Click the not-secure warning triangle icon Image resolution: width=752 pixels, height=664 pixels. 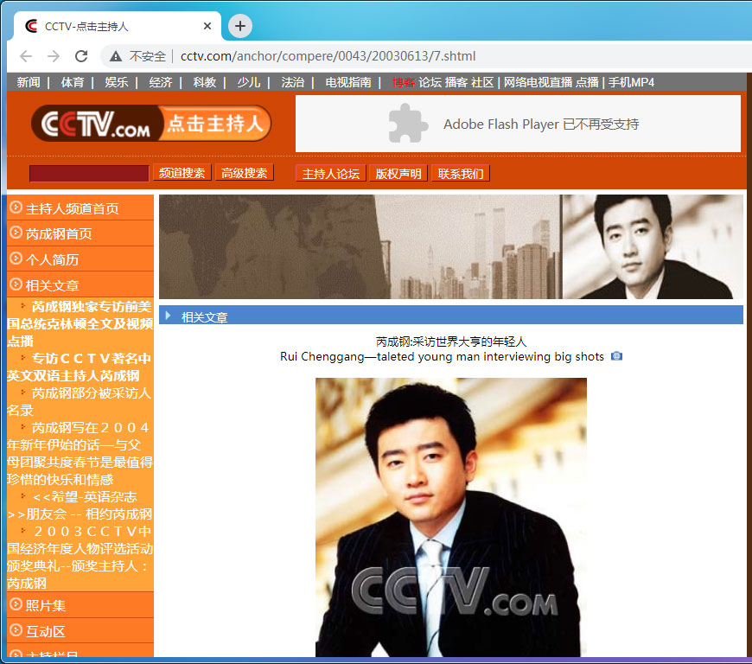116,56
